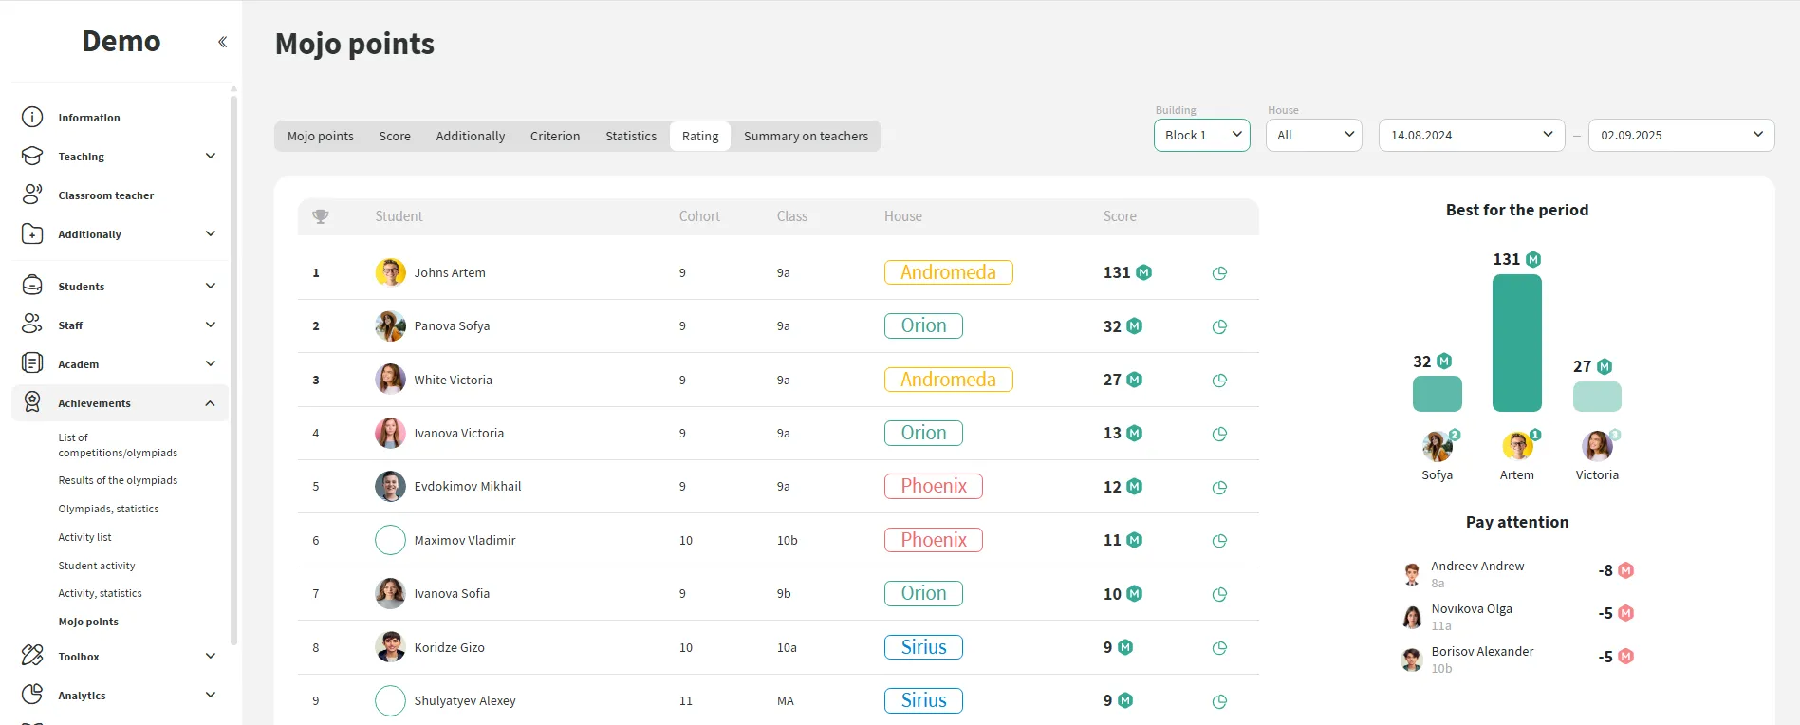This screenshot has width=1800, height=725.
Task: Click the pie chart icon for Panova Sofya
Action: (1219, 326)
